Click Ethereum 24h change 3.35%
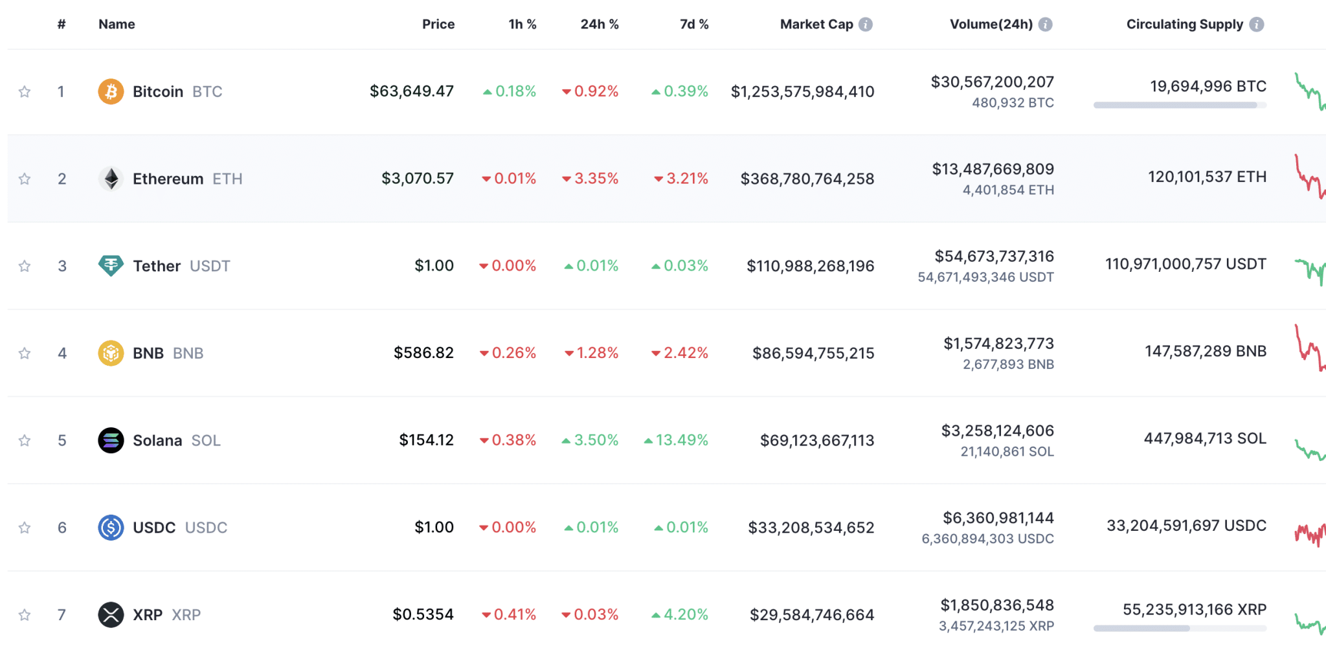The width and height of the screenshot is (1326, 650). coord(590,179)
